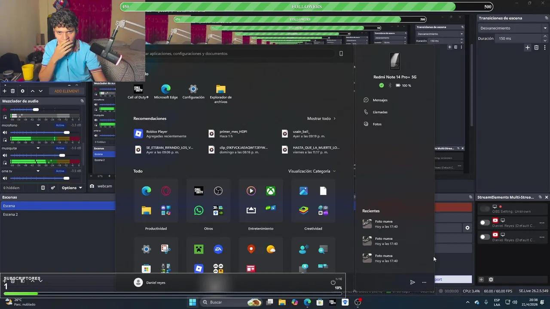Open StreamElements multi-stream settings gear
This screenshot has height=309, width=550.
pyautogui.click(x=491, y=279)
